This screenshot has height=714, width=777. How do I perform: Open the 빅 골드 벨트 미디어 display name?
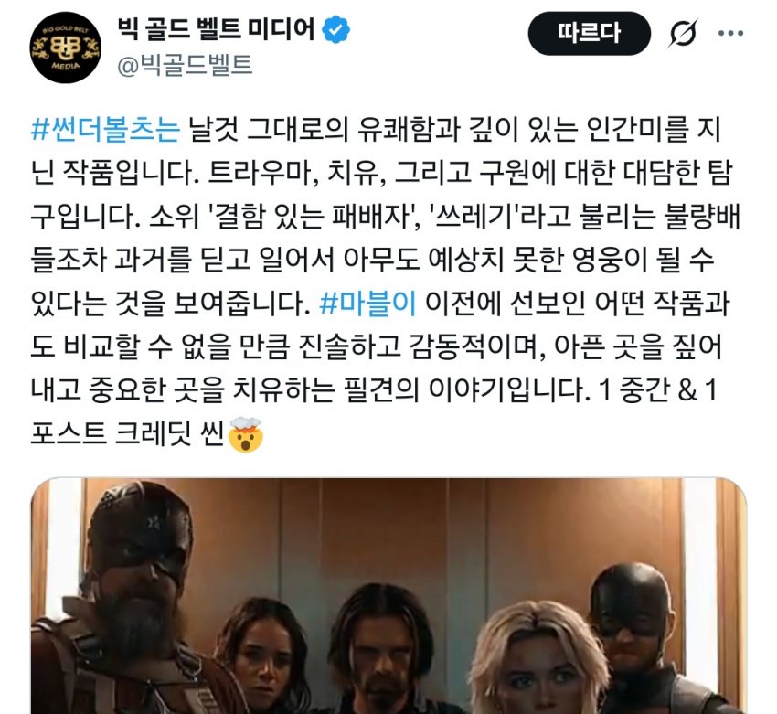[216, 28]
